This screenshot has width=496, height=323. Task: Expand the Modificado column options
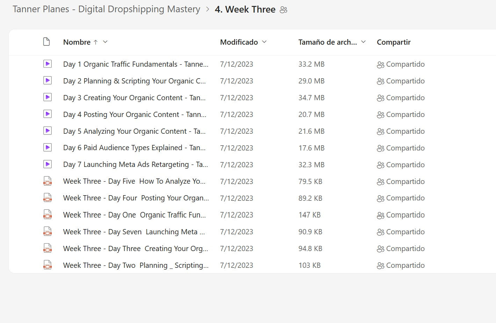(264, 42)
